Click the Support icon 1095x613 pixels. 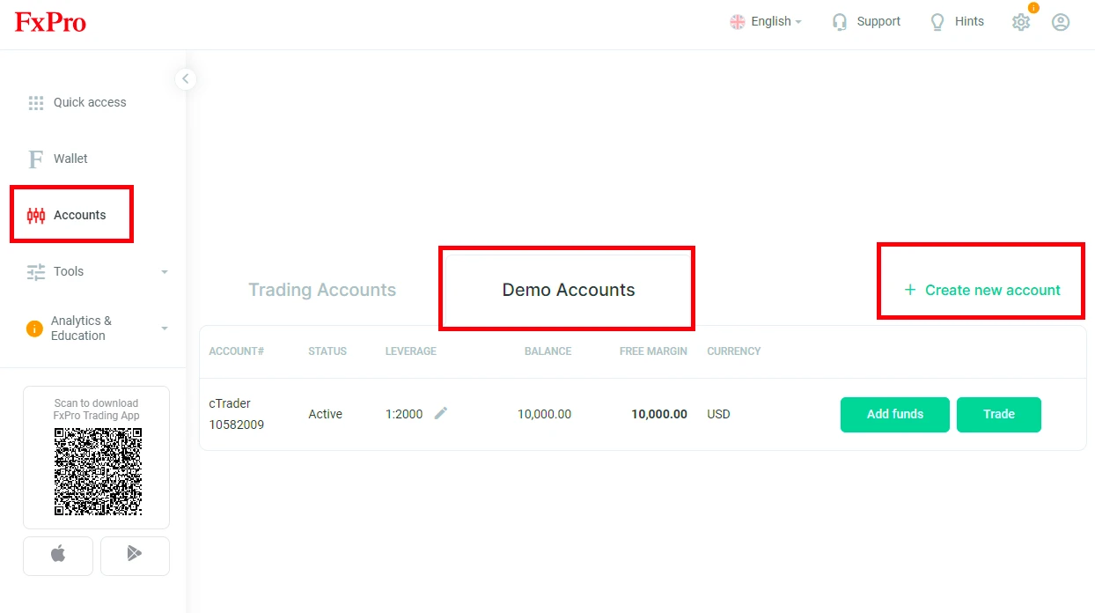866,21
